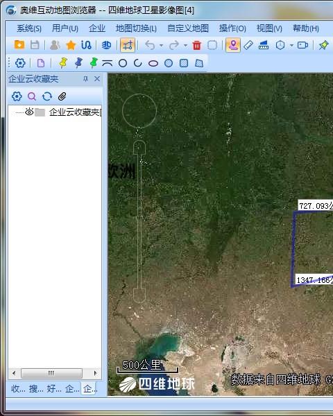
Task: Open the 用户(U) menu
Action: click(x=65, y=28)
